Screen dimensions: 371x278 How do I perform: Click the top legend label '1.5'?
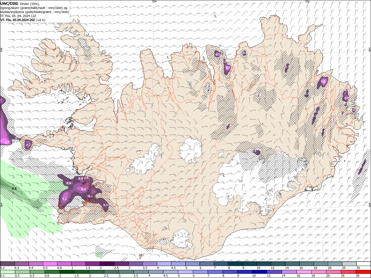pos(88,268)
